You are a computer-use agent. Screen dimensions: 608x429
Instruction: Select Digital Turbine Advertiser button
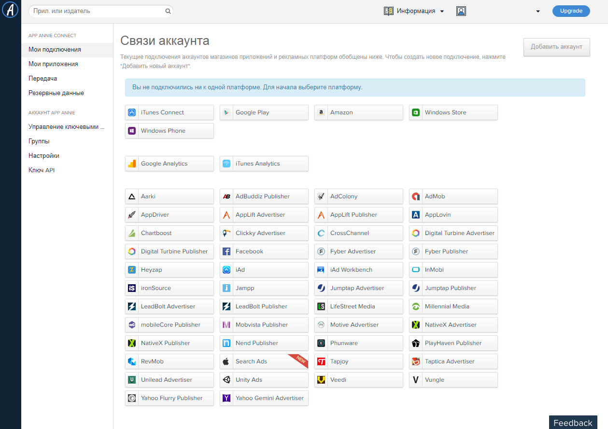click(x=453, y=233)
